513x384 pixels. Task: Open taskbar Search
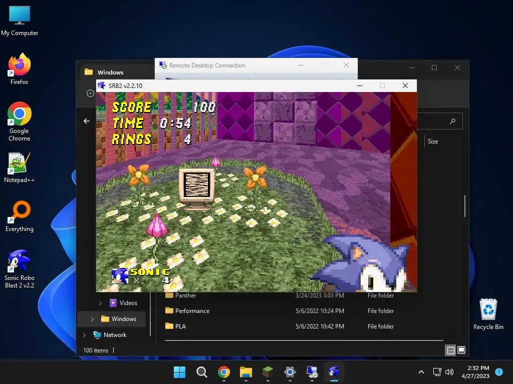[201, 372]
